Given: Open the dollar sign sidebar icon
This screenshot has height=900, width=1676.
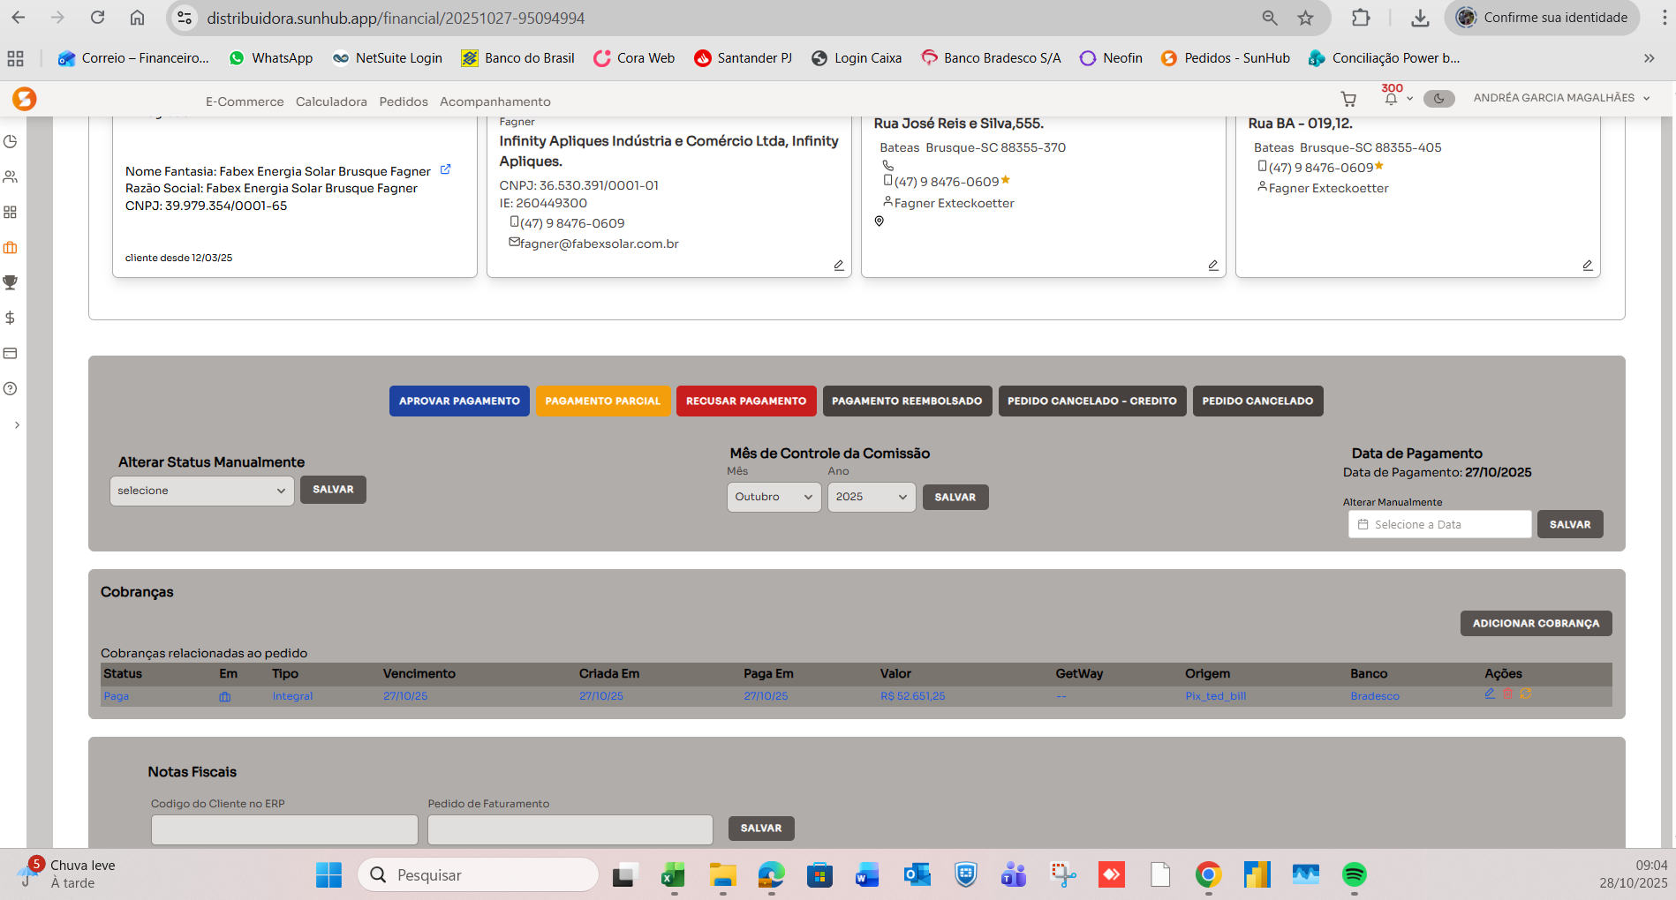Looking at the screenshot, I should pyautogui.click(x=11, y=318).
